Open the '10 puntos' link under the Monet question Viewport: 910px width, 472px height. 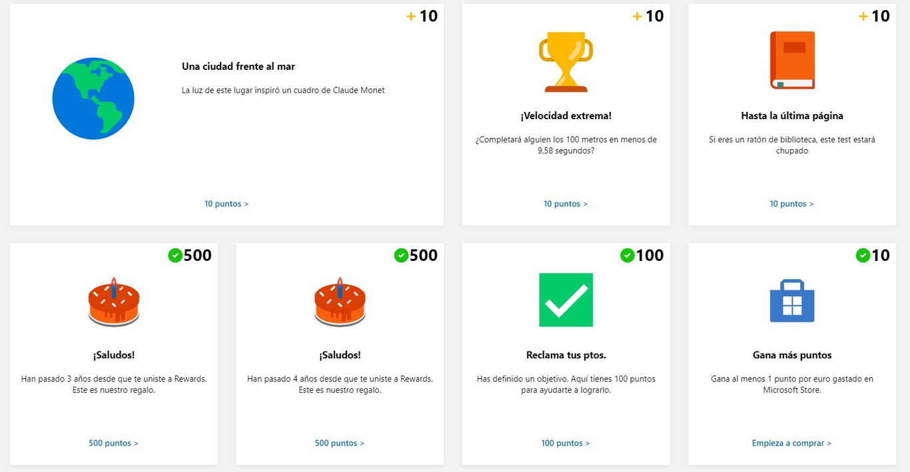[x=227, y=204]
